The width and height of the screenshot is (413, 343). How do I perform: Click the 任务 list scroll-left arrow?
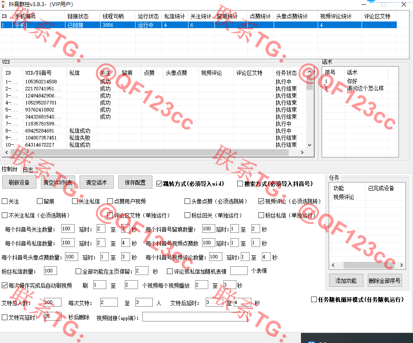coord(333,265)
